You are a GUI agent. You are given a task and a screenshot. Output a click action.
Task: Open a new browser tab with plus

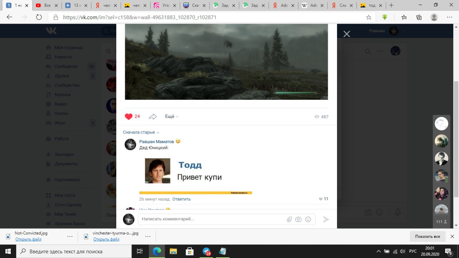click(391, 5)
